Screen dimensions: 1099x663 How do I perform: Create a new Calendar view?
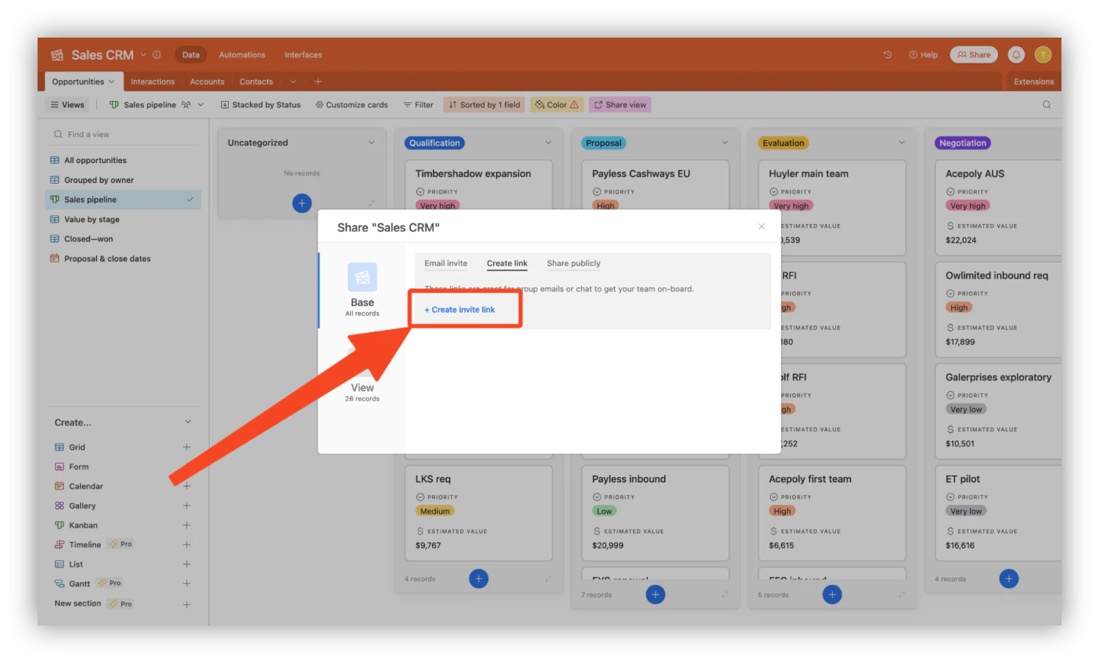coord(186,486)
